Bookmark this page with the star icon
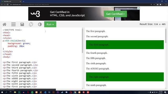The height and width of the screenshot is (94, 168). (154, 5)
